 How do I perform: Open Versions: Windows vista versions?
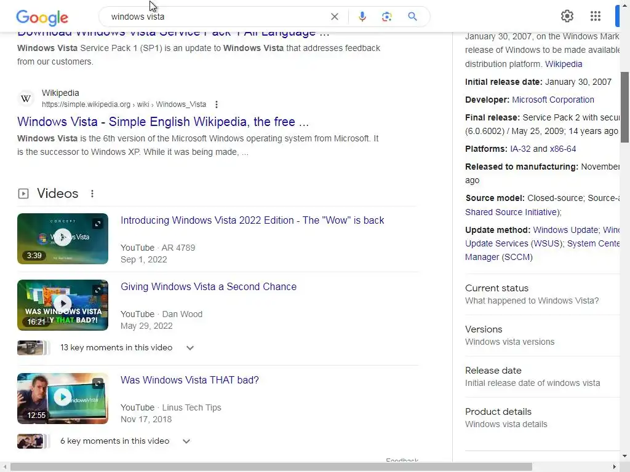point(543,336)
